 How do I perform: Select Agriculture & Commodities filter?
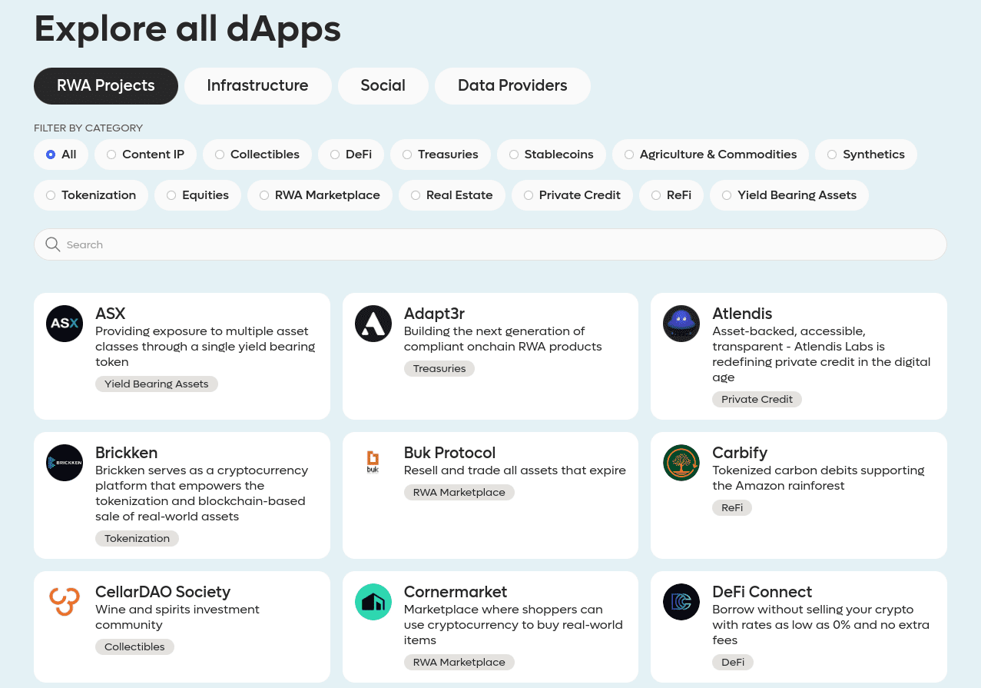(711, 155)
